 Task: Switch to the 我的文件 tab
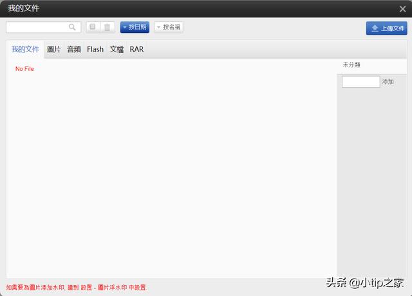click(25, 49)
